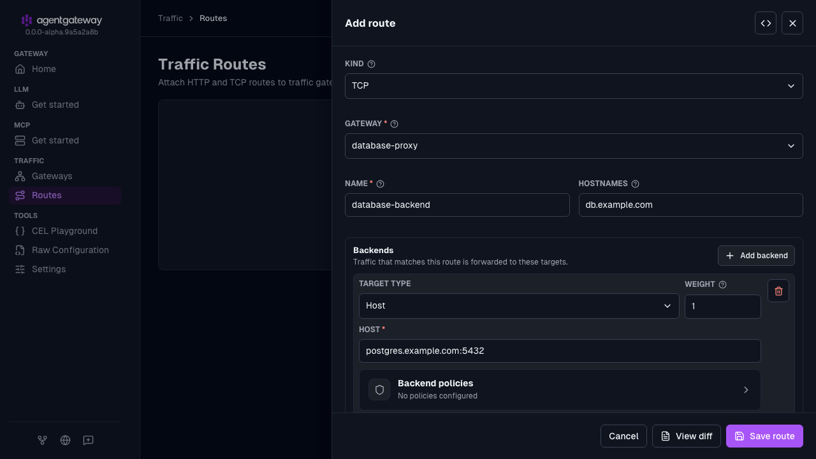This screenshot has width=816, height=459.
Task: Open the code view toggle icon
Action: point(766,23)
